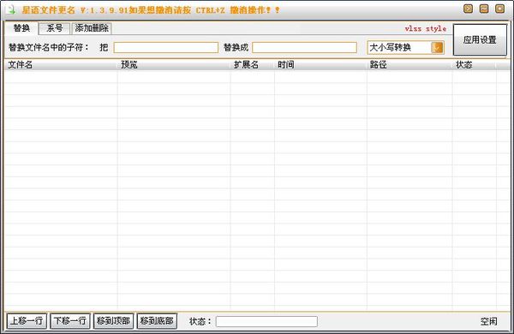
Task: Click the 预览 column header
Action: [x=174, y=65]
